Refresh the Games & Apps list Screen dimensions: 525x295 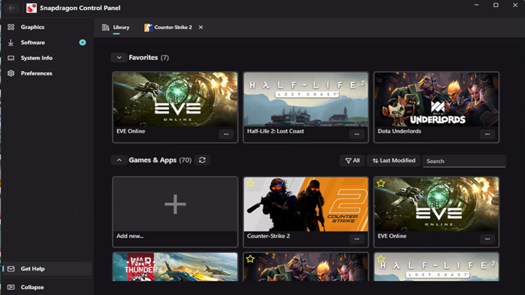click(202, 160)
